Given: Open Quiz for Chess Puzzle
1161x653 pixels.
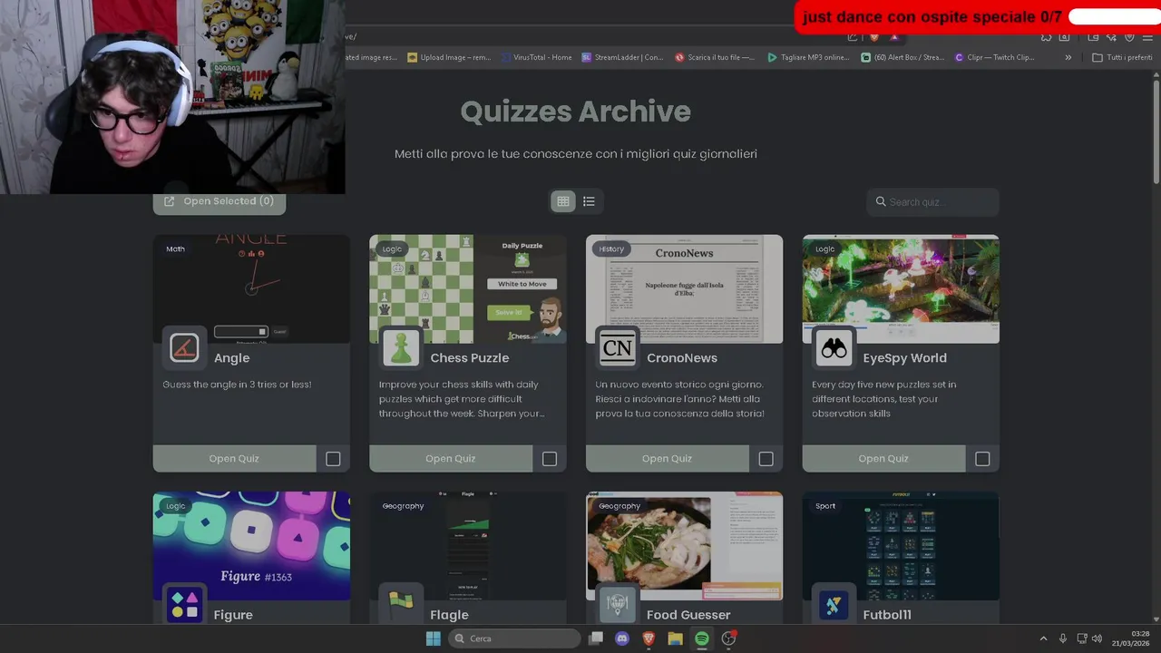Looking at the screenshot, I should [x=451, y=459].
